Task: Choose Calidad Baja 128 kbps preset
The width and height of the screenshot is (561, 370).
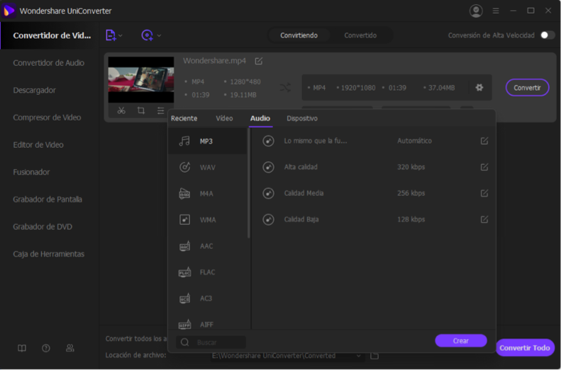Action: click(x=374, y=219)
